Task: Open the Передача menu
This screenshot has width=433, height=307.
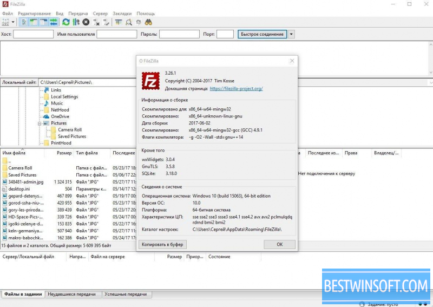Action: (x=78, y=13)
